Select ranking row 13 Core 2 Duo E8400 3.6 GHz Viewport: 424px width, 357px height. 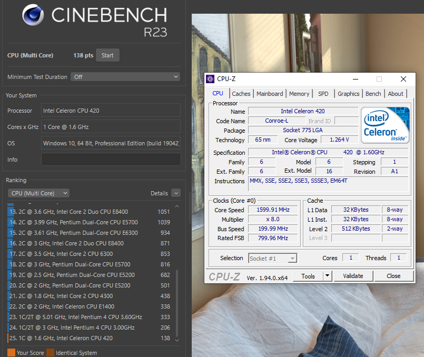[89, 212]
